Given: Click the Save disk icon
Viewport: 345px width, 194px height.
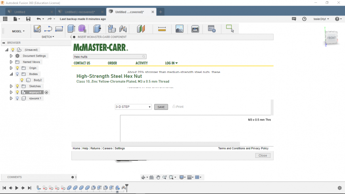Looking at the screenshot, I should click(28, 19).
